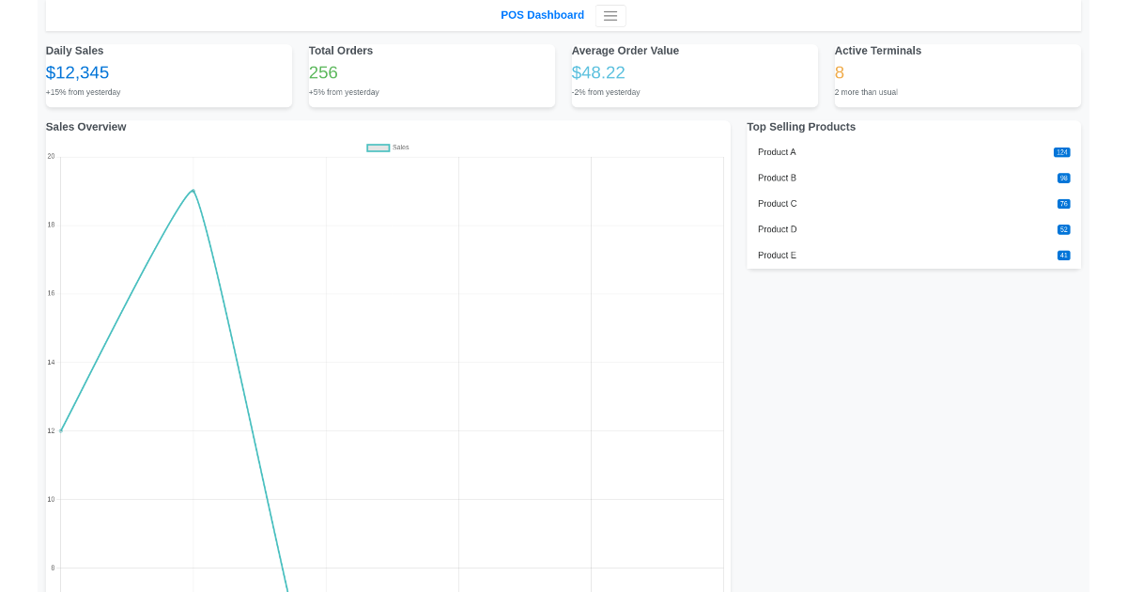Click the Sales Overview chart heading
This screenshot has width=1127, height=592.
pyautogui.click(x=85, y=126)
